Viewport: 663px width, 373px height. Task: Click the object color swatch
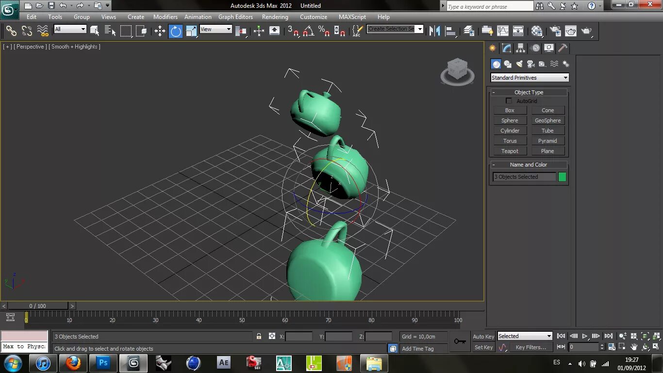tap(562, 177)
